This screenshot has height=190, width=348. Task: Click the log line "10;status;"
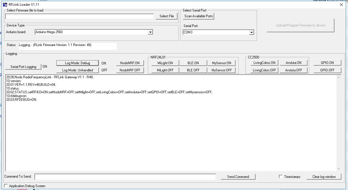click(13, 88)
